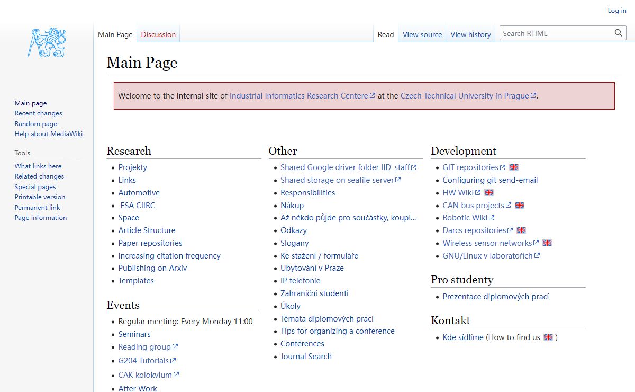The height and width of the screenshot is (392, 635).
Task: Open the View history tab
Action: [471, 34]
